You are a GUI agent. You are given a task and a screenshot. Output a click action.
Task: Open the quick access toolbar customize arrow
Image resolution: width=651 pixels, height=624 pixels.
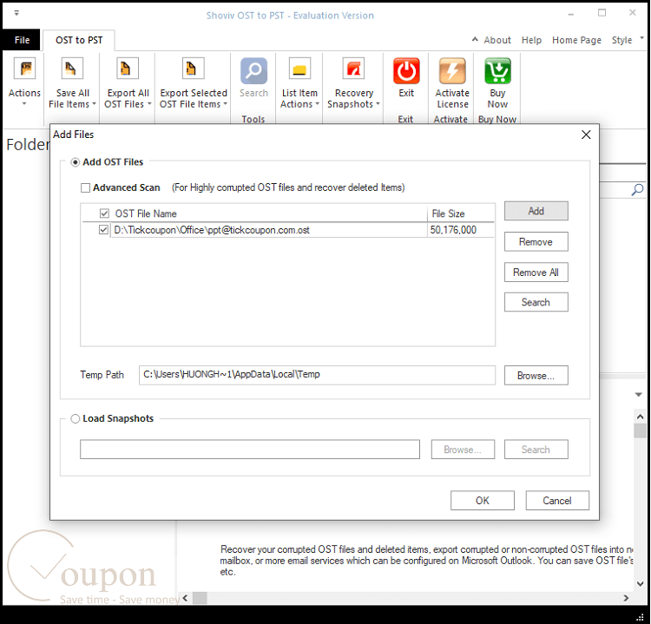tap(16, 13)
